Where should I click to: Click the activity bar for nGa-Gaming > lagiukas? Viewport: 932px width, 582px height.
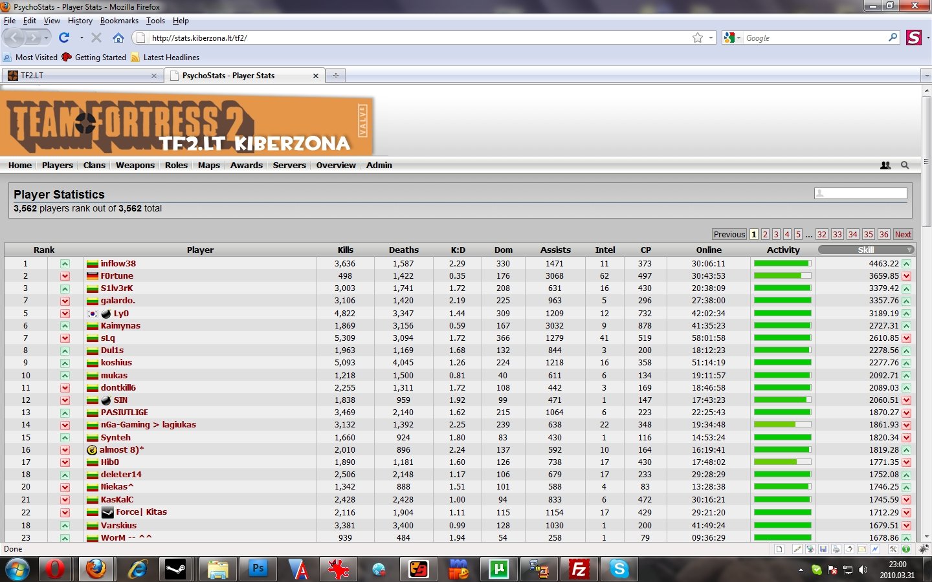[x=782, y=425]
